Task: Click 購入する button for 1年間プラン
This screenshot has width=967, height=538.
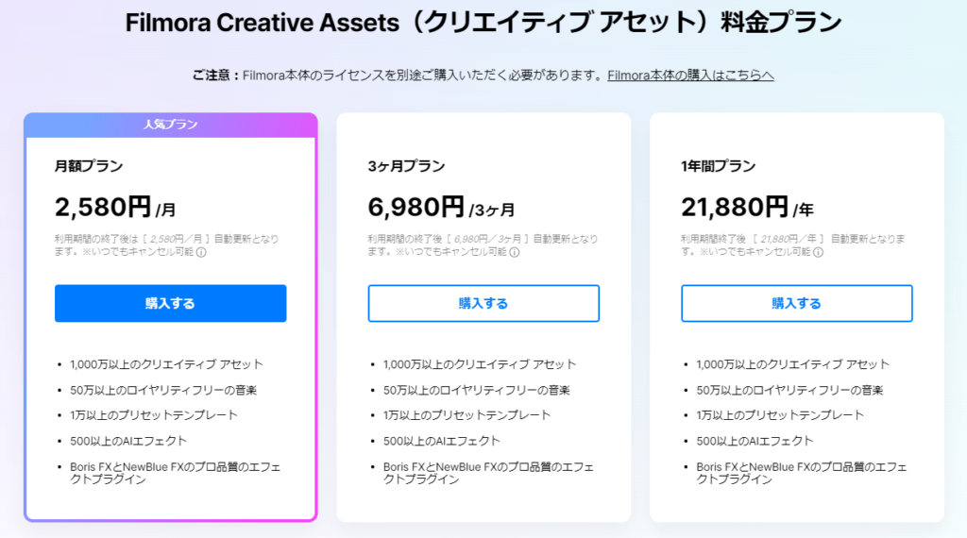Action: pyautogui.click(x=797, y=303)
